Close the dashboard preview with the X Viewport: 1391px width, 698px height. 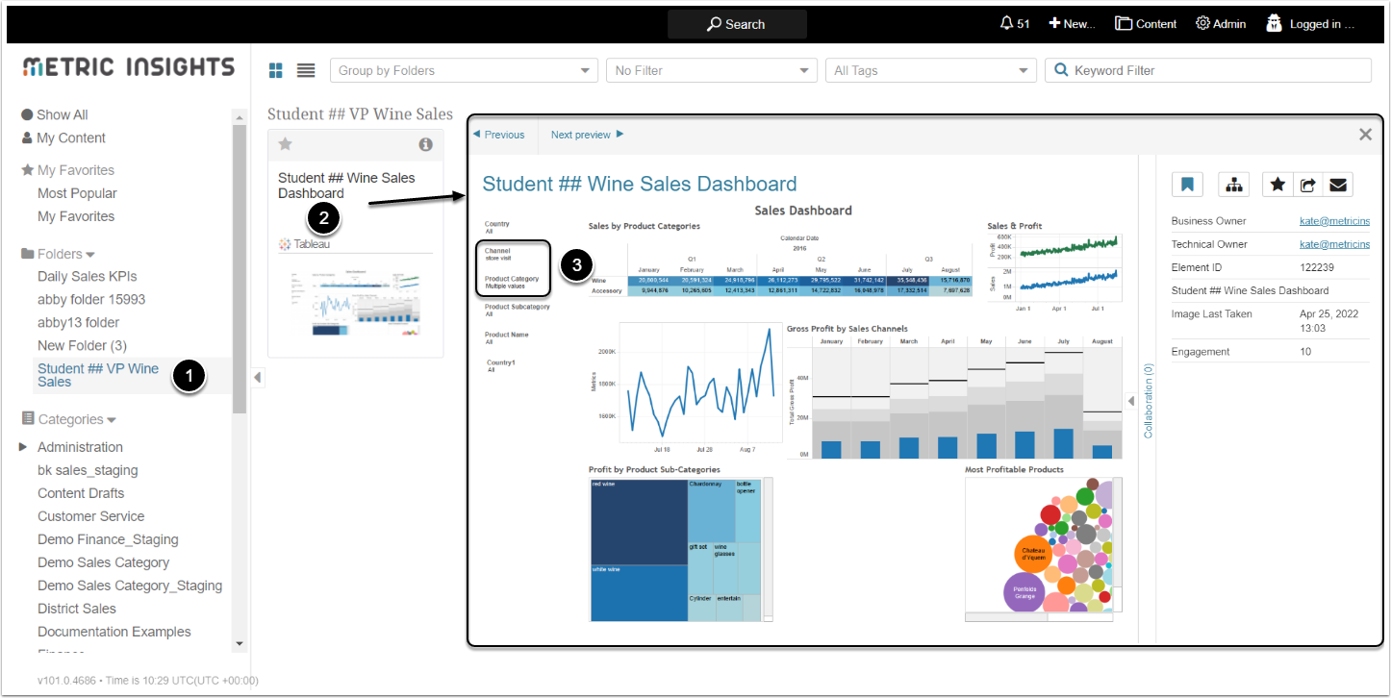coord(1365,135)
